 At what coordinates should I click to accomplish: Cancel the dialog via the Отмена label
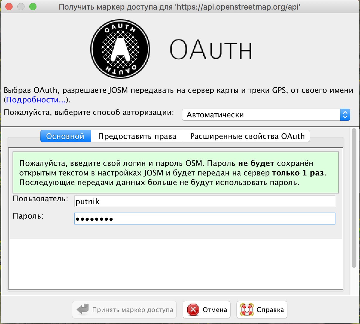coord(215,310)
